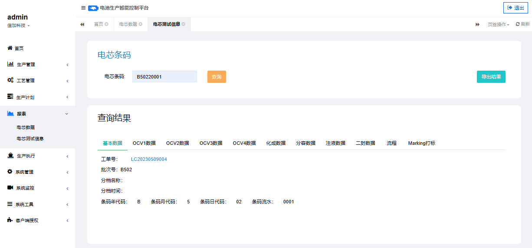Open the 页签操作 dropdown
The height and width of the screenshot is (248, 532).
[x=498, y=24]
